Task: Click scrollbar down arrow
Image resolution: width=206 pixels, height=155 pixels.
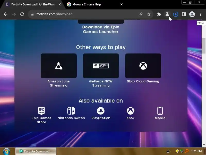Action: tap(204, 145)
